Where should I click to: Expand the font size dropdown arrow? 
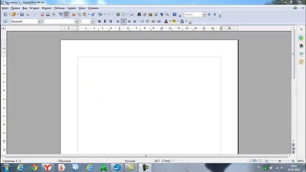93,21
